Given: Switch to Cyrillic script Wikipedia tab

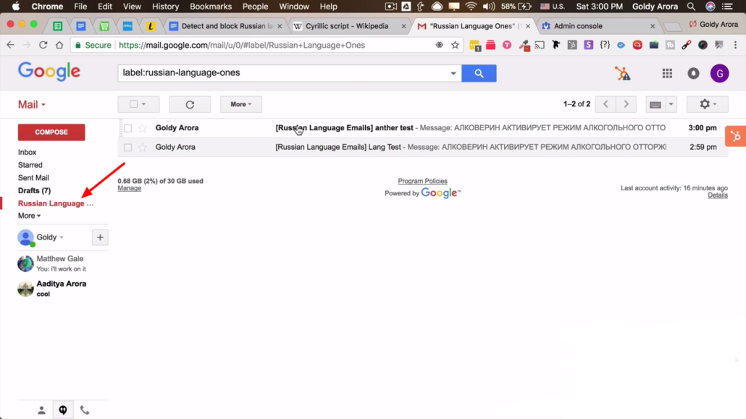Looking at the screenshot, I should coord(347,26).
